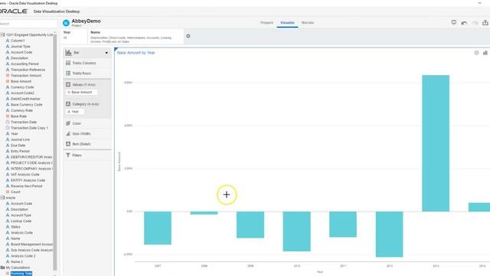
Task: Select the Account Type column under oracle
Action: coord(21,215)
